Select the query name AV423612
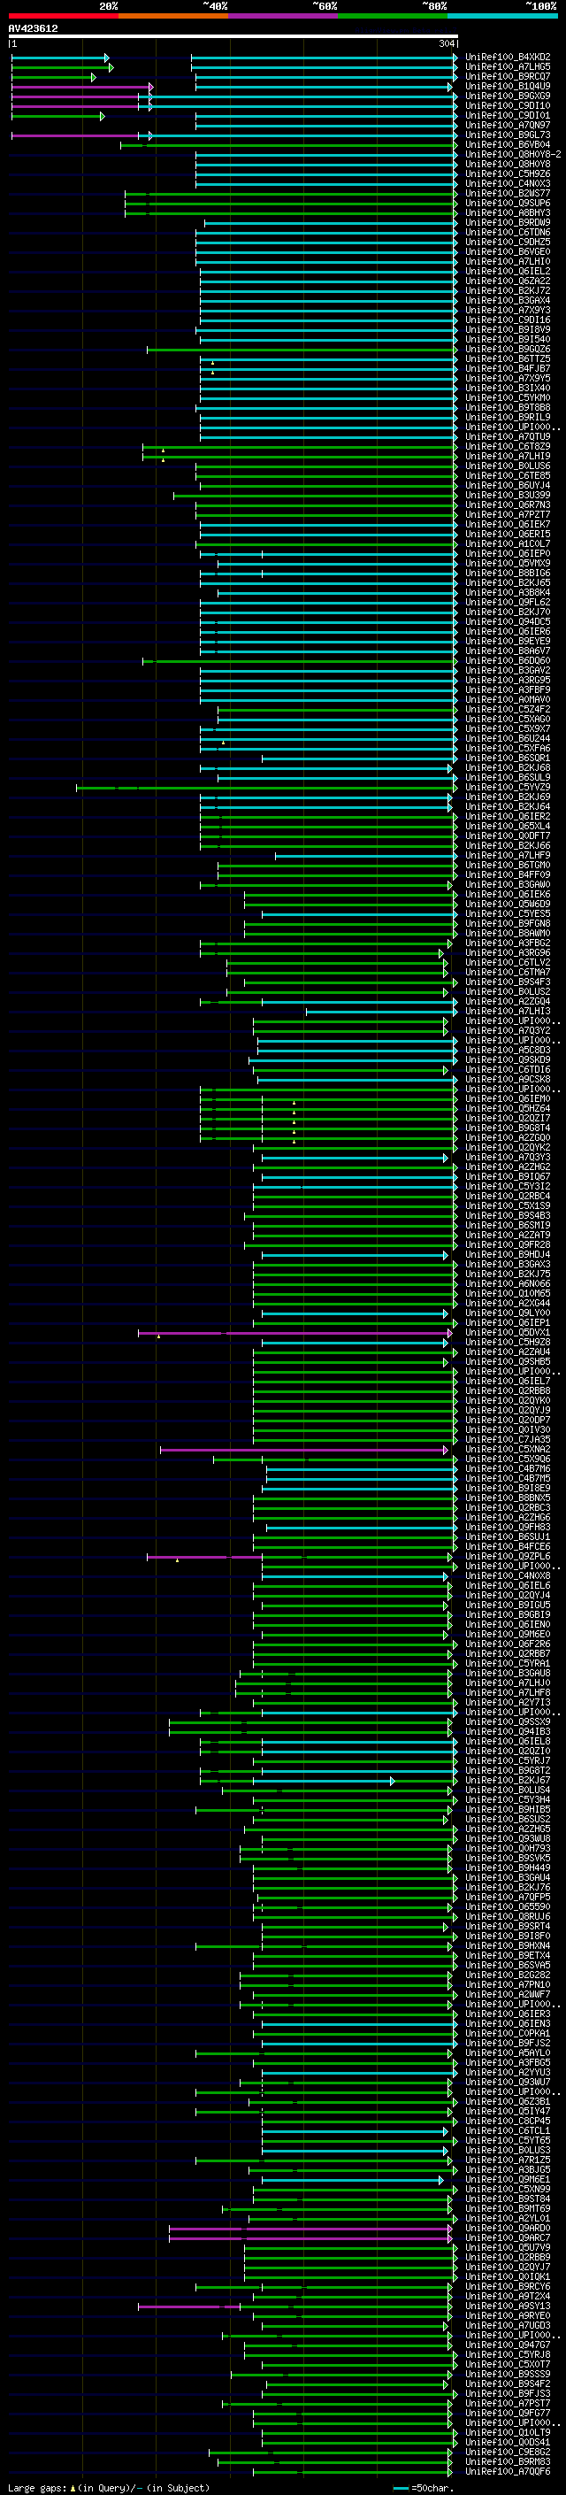This screenshot has width=566, height=2495. [x=33, y=29]
